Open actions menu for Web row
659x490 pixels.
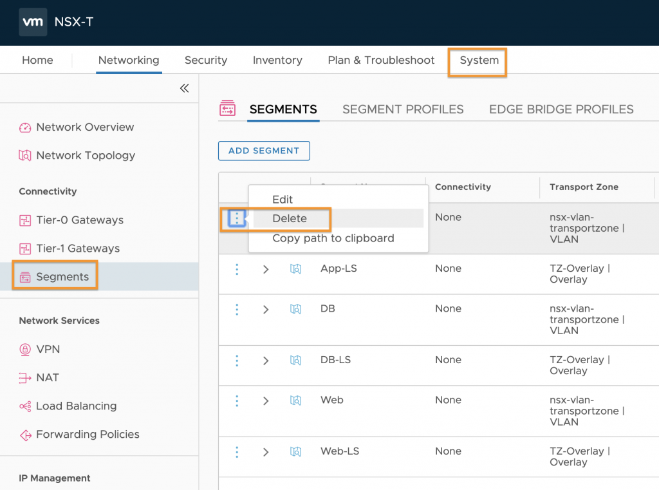tap(237, 401)
